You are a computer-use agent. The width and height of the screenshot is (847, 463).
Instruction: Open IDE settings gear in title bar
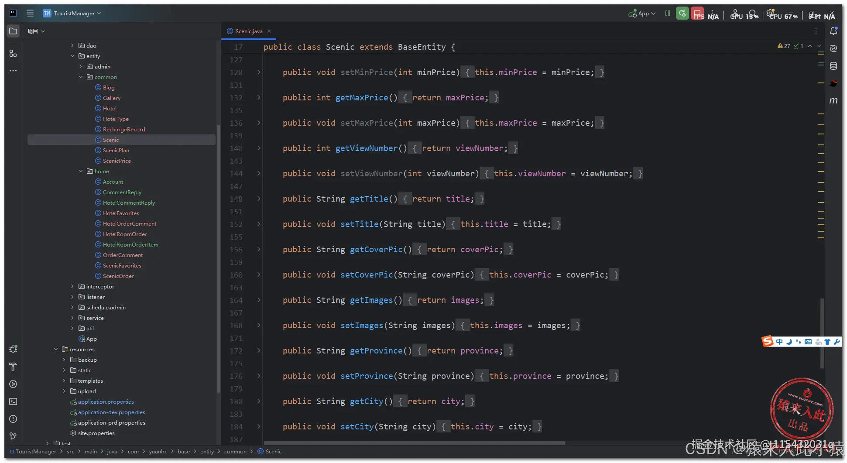coord(771,13)
